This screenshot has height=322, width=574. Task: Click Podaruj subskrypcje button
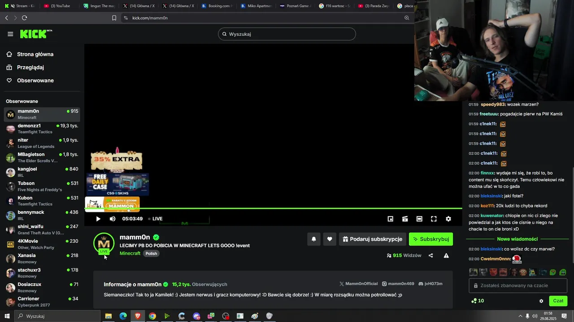[373, 239]
